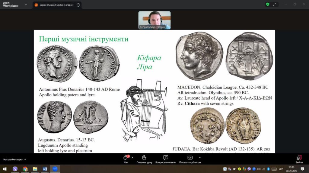This screenshot has width=309, height=173.
Task: Launch Google Chrome from taskbar
Action: coord(25,169)
